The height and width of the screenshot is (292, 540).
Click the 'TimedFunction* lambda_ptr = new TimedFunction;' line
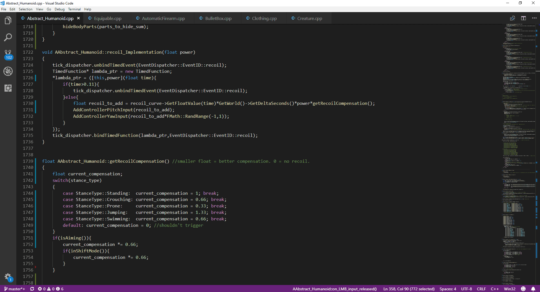(x=112, y=71)
